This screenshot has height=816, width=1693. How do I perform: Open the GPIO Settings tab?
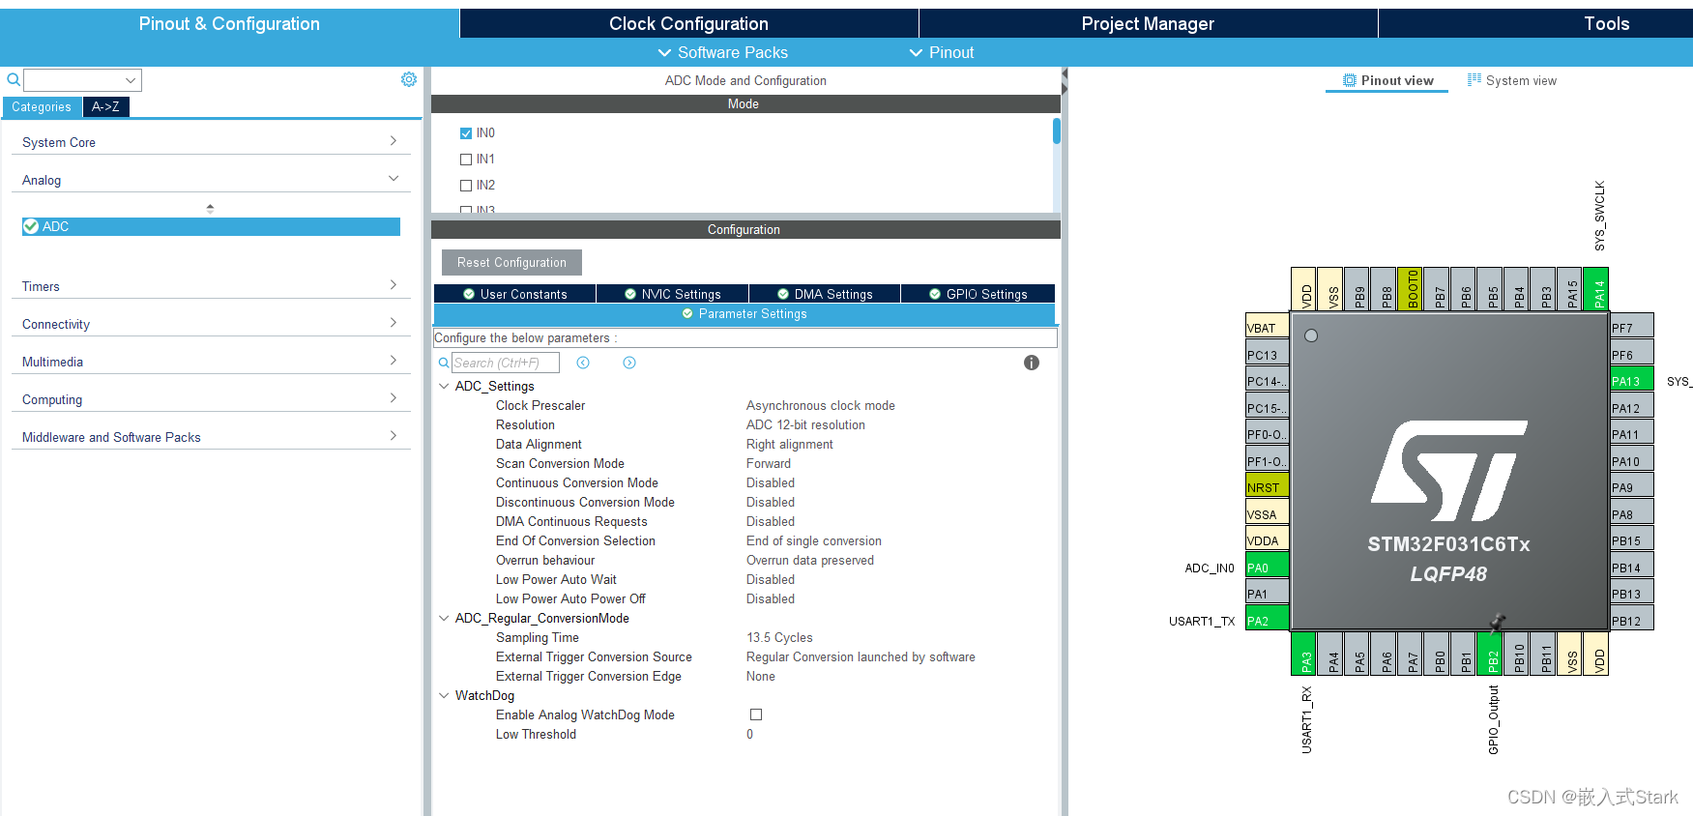978,294
